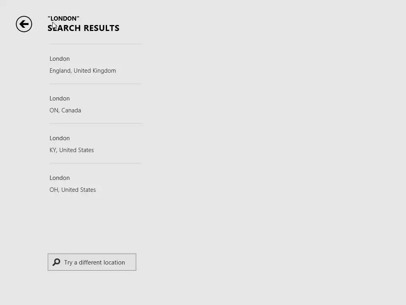Open the London, OH, United States result
Image resolution: width=406 pixels, height=305 pixels.
click(x=95, y=183)
